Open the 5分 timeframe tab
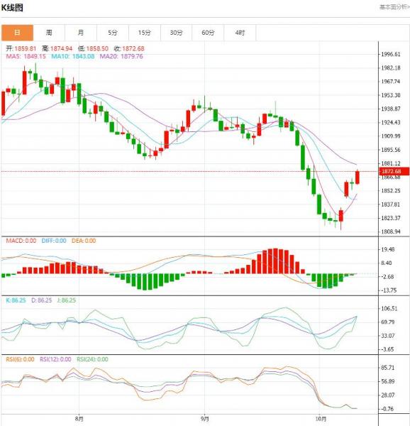Viewport: 410px width, 426px height. [x=113, y=33]
